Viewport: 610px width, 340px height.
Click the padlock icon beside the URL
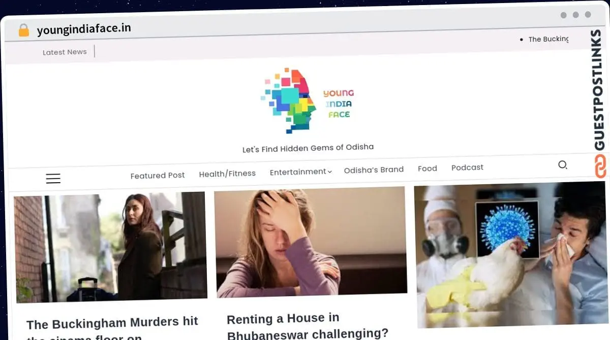pos(23,30)
